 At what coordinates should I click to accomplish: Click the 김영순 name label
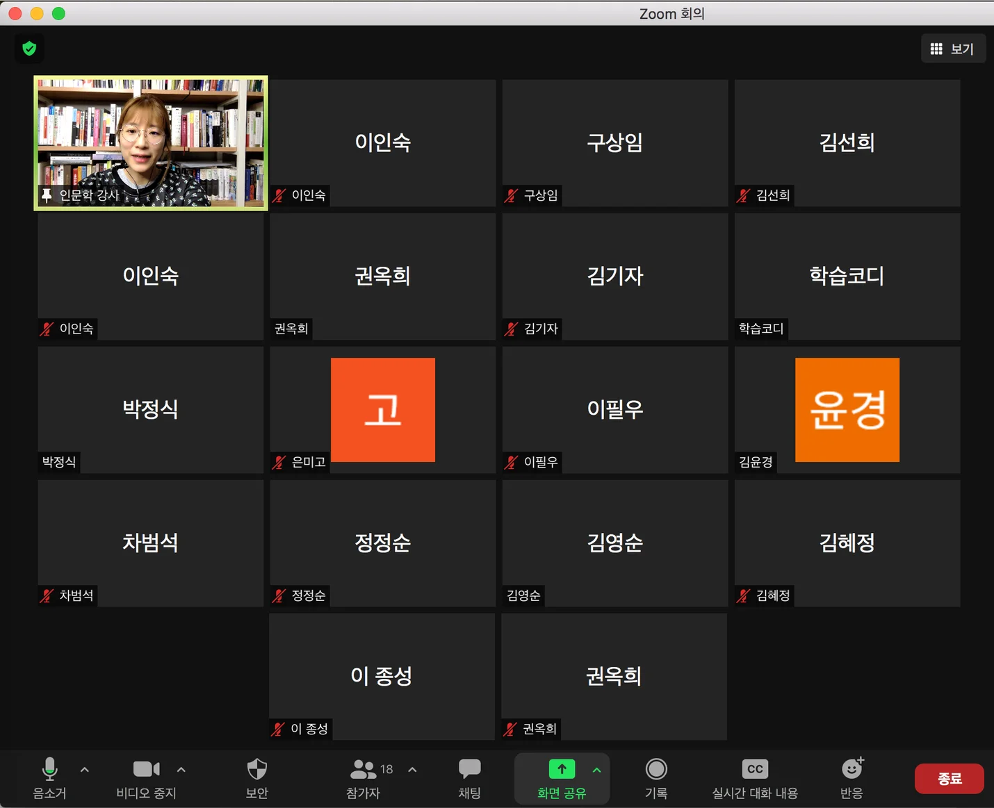[x=523, y=595]
